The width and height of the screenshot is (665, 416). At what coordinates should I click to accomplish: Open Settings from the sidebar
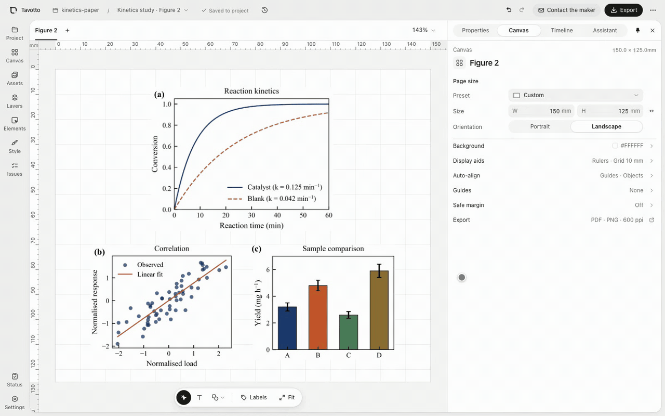coord(15,402)
